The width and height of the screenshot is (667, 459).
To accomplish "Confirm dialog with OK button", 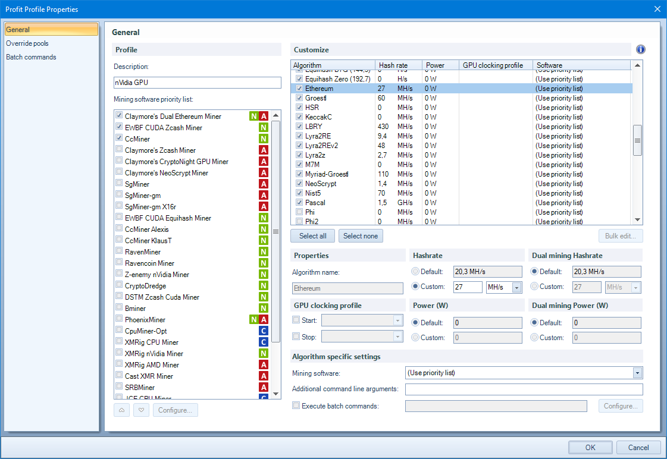I will tap(590, 448).
